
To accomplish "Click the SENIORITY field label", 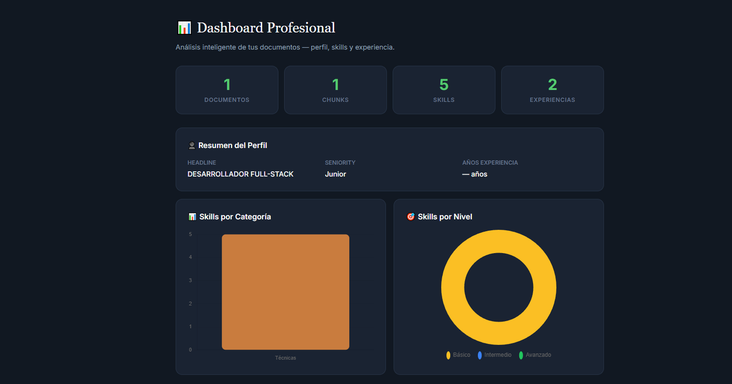I will coord(340,163).
